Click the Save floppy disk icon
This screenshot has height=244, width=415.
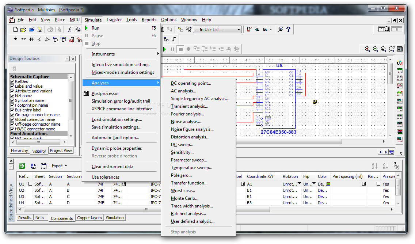(x=39, y=29)
